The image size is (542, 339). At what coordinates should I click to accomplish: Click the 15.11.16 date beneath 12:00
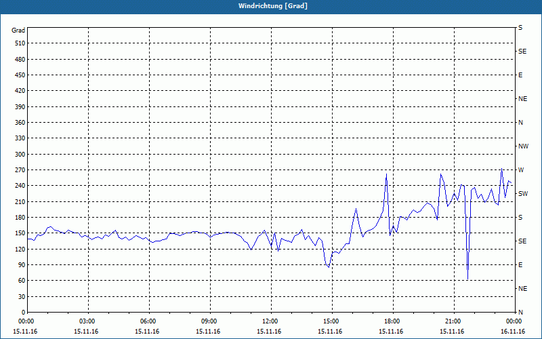pos(269,332)
